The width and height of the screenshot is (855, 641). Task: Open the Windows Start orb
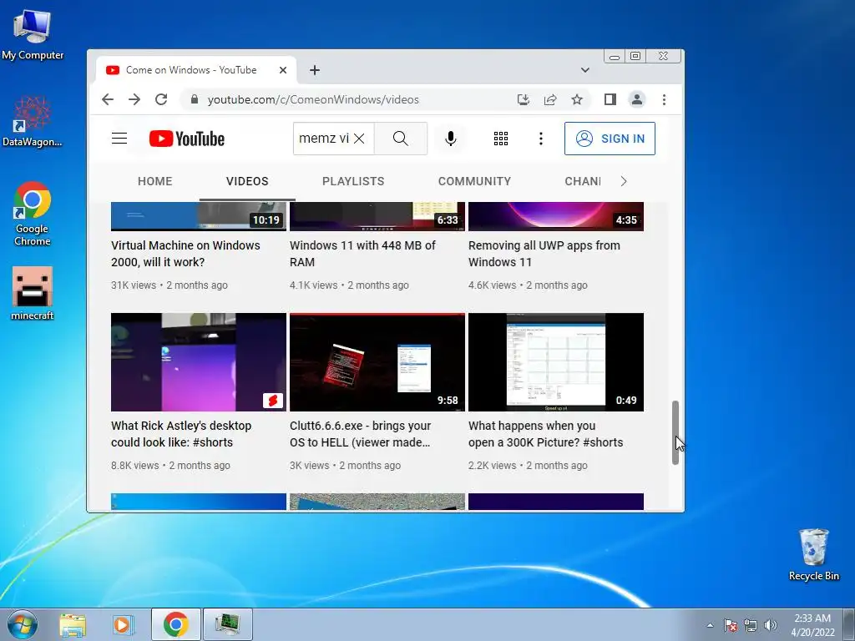coord(23,624)
